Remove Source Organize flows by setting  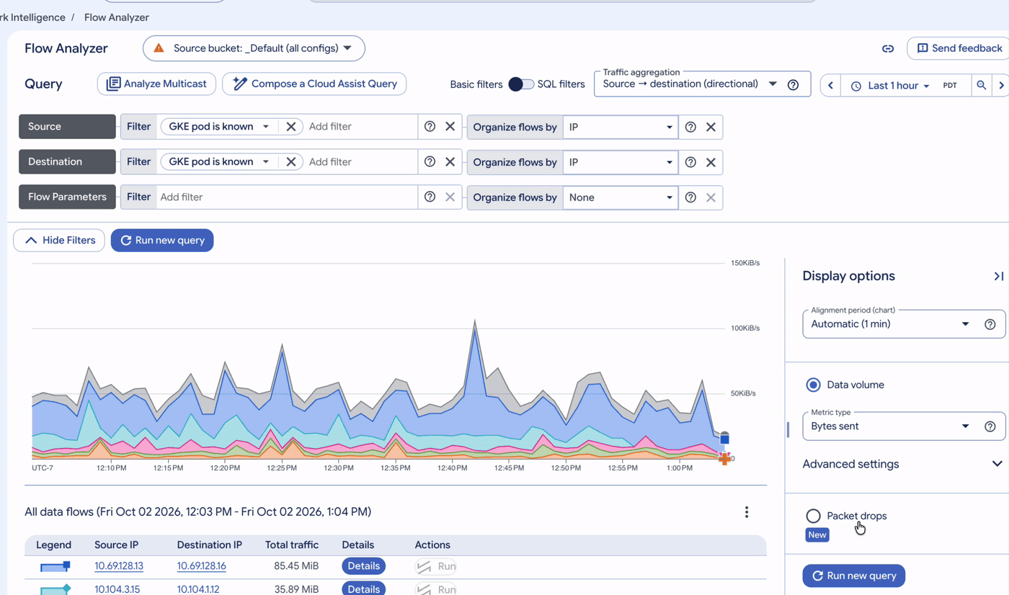pyautogui.click(x=711, y=127)
